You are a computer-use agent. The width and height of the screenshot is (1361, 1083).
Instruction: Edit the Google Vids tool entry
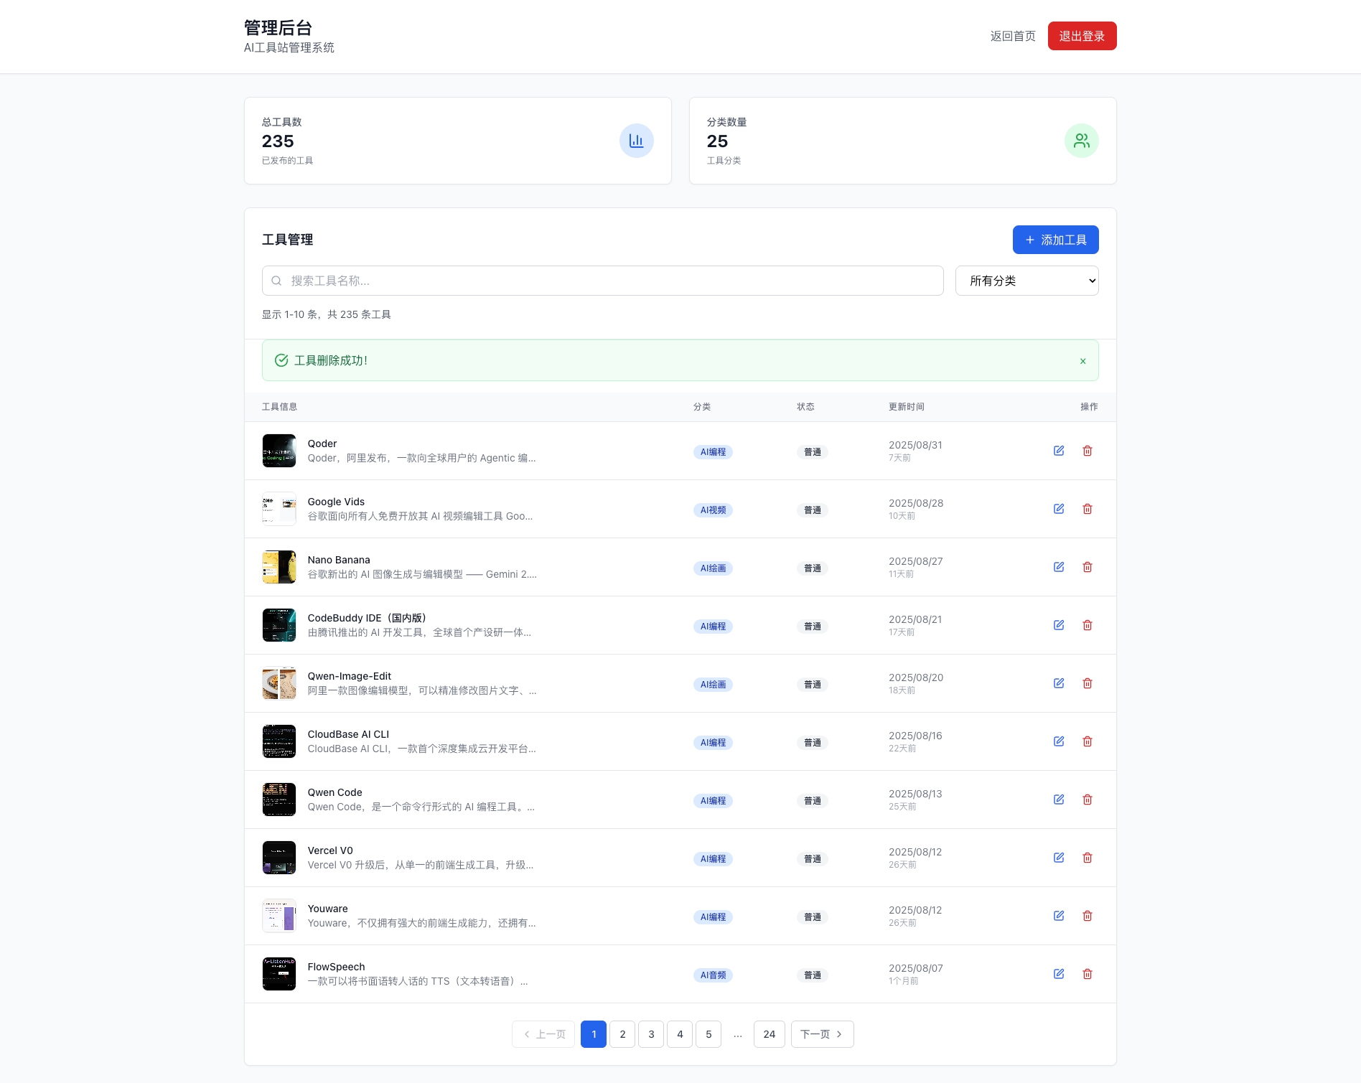(x=1059, y=509)
